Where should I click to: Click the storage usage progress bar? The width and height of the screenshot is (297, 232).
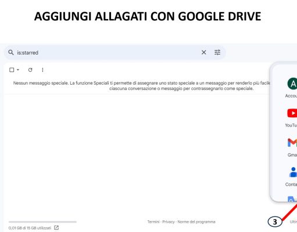[x=42, y=222]
